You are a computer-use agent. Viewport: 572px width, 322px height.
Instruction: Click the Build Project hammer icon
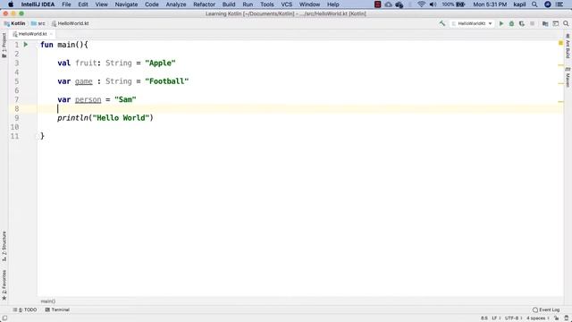[442, 23]
